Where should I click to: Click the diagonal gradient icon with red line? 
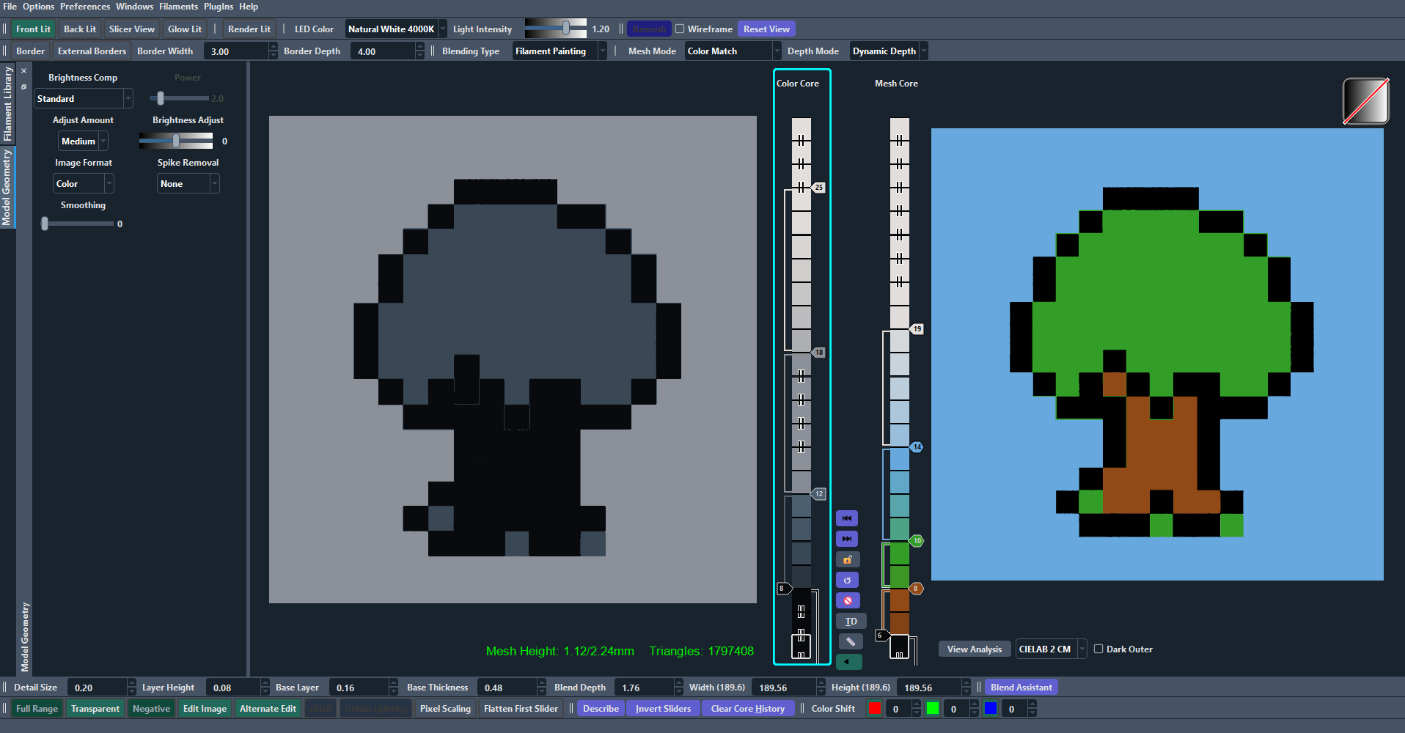[x=1365, y=101]
